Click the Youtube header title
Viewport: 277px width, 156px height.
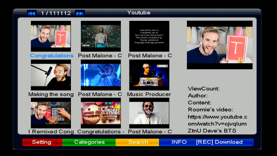139,13
